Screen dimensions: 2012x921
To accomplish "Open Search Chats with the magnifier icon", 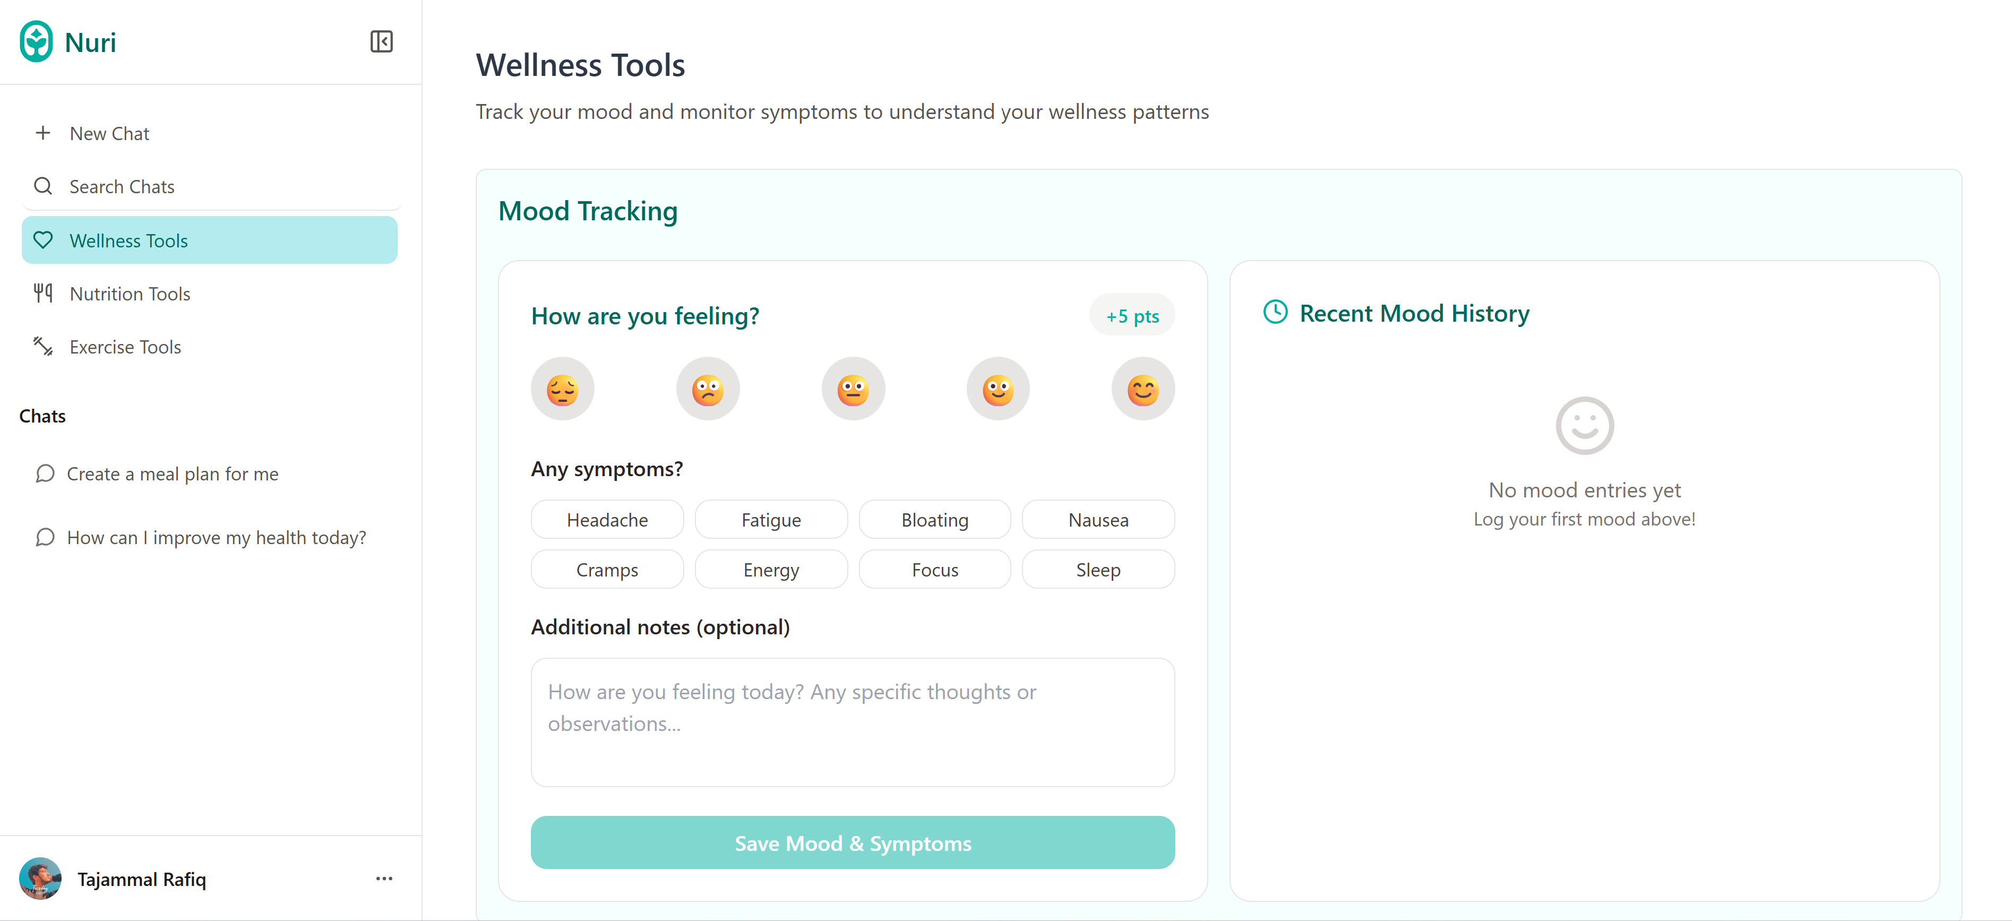I will (x=44, y=186).
